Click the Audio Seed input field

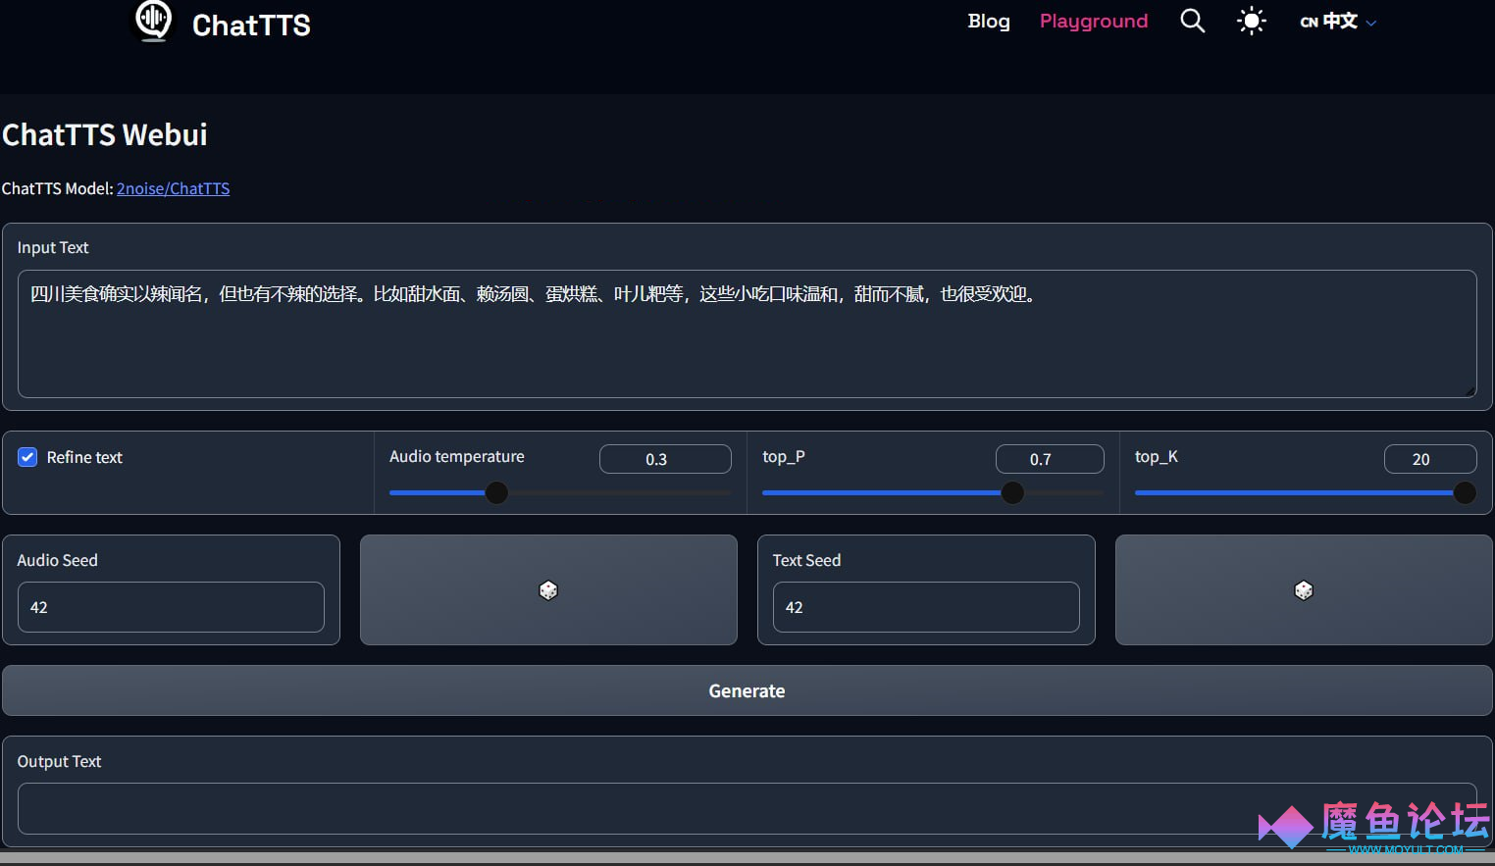[171, 607]
